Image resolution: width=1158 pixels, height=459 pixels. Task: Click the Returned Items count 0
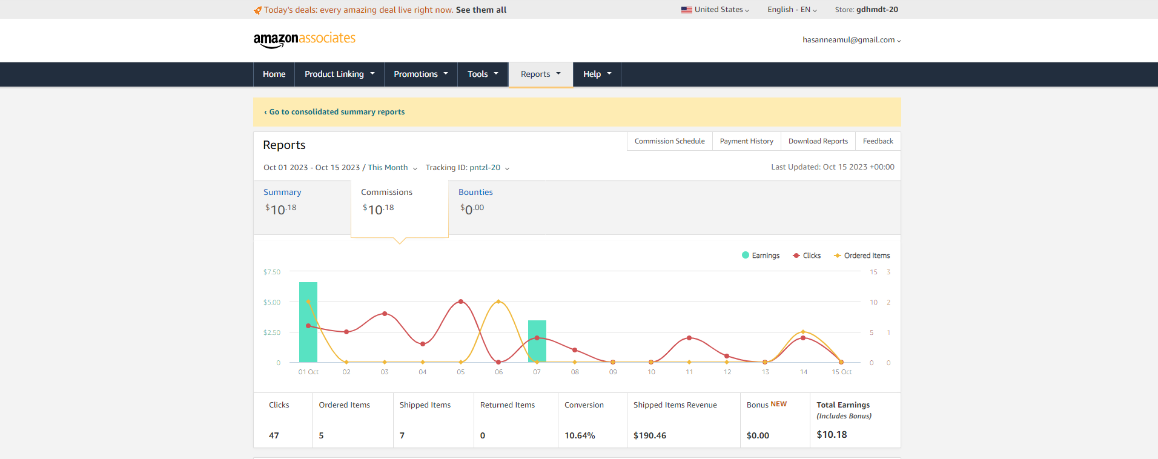point(483,435)
